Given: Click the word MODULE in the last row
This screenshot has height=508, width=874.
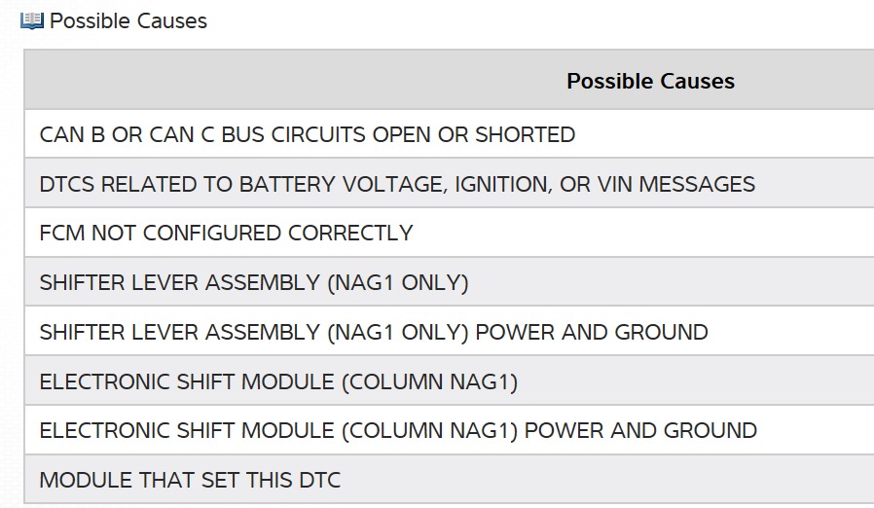Looking at the screenshot, I should (80, 480).
